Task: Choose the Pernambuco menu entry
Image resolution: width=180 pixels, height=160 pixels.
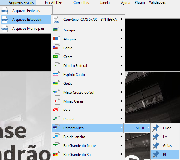Action: click(x=88, y=128)
